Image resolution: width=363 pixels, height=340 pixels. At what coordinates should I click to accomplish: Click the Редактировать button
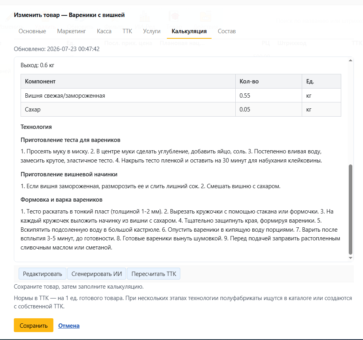(x=42, y=274)
